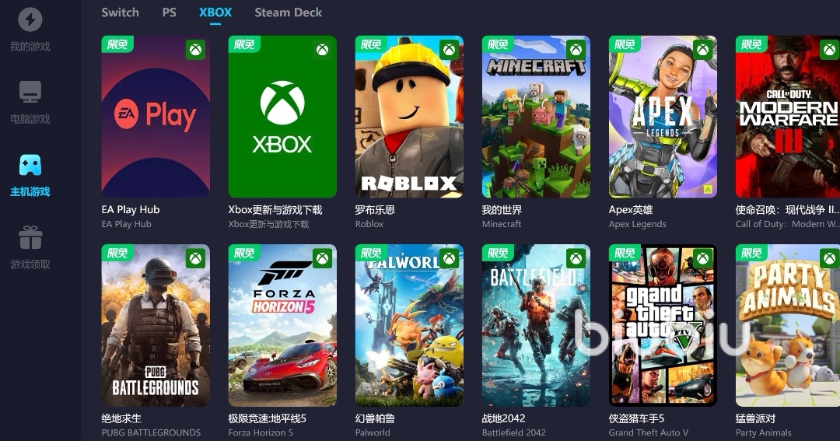Click the 使命召唤 Modern Warfare title text
Viewport: 840px width, 441px height.
coord(787,209)
